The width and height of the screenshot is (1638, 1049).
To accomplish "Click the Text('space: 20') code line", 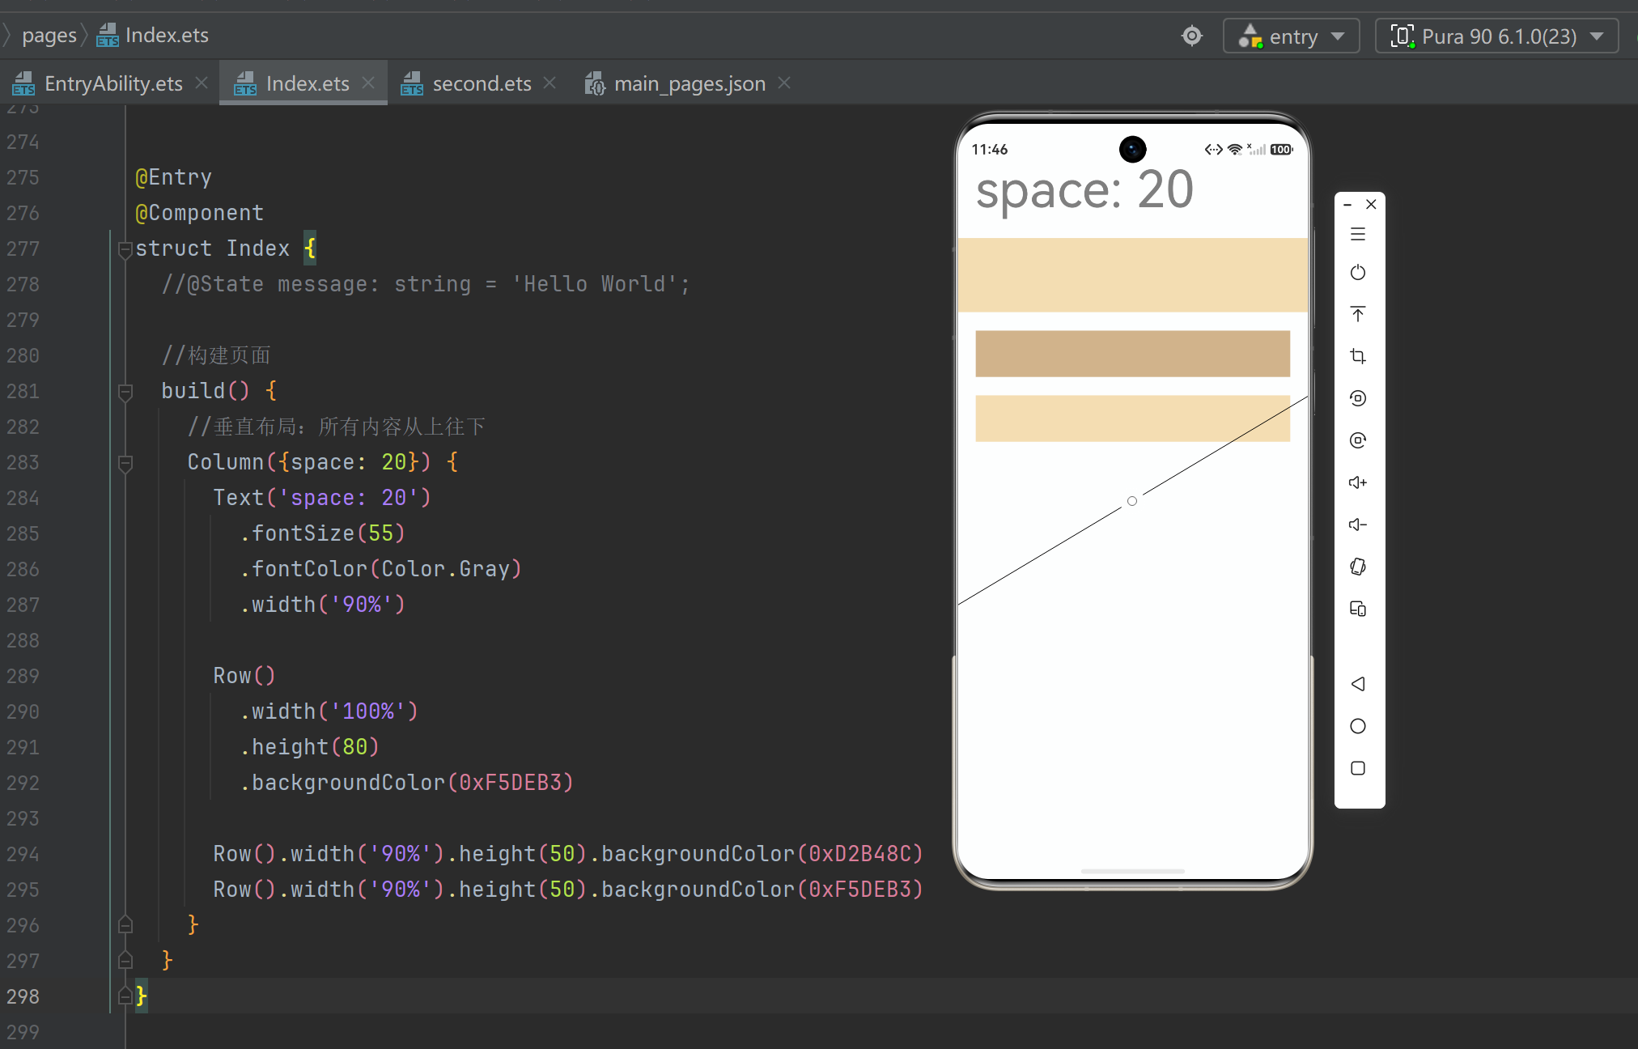I will 322,499.
